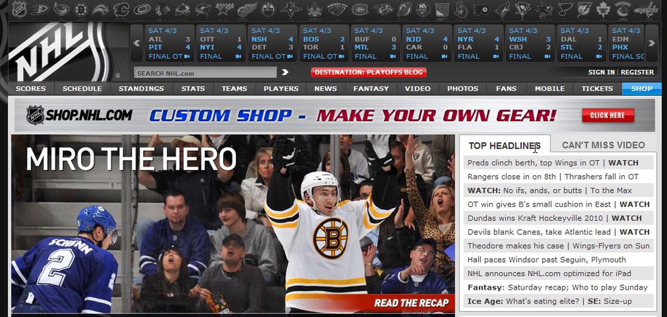
Task: Click the Colorado Avalanche logo
Action: tap(183, 9)
